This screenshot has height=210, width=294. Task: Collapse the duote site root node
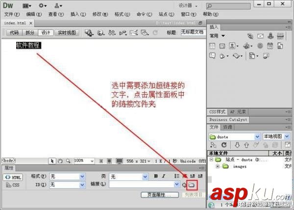pyautogui.click(x=211, y=159)
